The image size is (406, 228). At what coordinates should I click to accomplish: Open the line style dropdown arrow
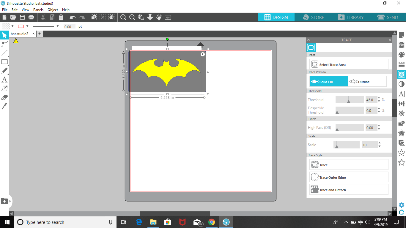[x=58, y=26]
